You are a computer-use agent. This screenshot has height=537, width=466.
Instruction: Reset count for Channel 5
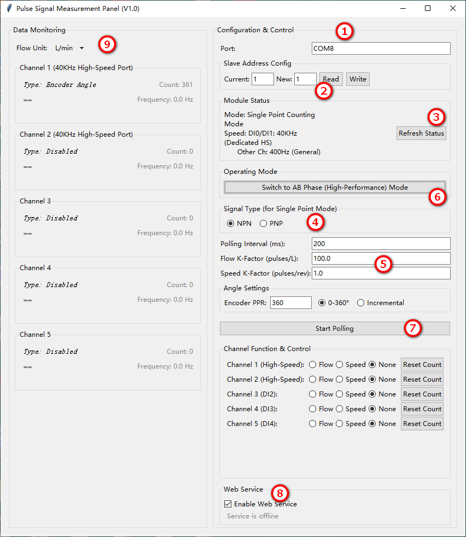(x=422, y=423)
